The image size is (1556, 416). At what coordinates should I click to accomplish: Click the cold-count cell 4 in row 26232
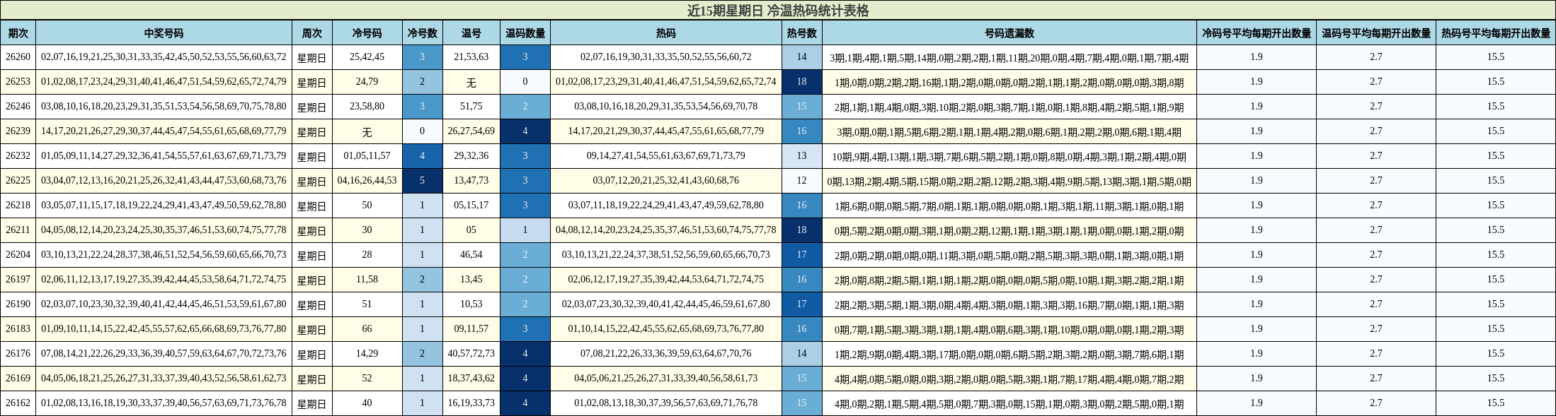click(423, 156)
